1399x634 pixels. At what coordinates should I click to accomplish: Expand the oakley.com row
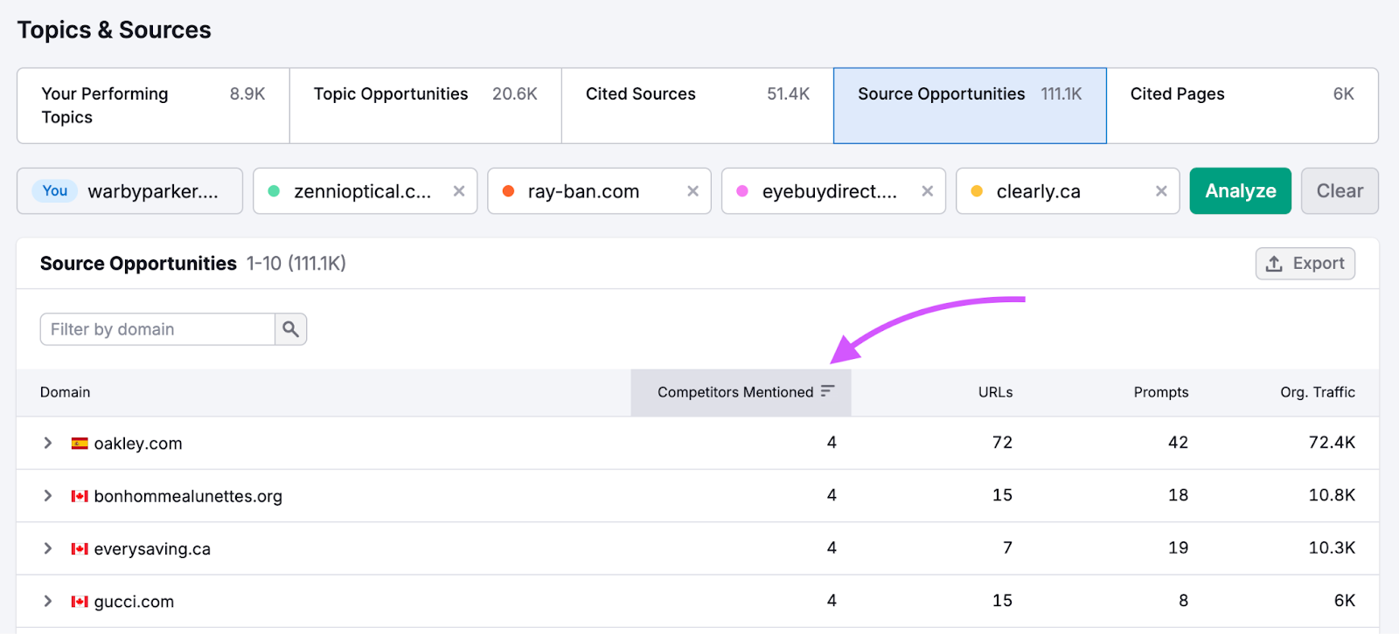[48, 444]
